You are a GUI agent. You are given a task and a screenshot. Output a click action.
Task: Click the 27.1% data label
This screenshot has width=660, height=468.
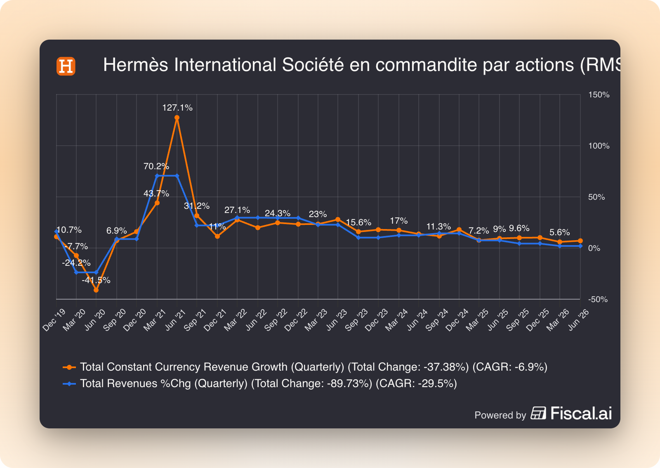237,210
